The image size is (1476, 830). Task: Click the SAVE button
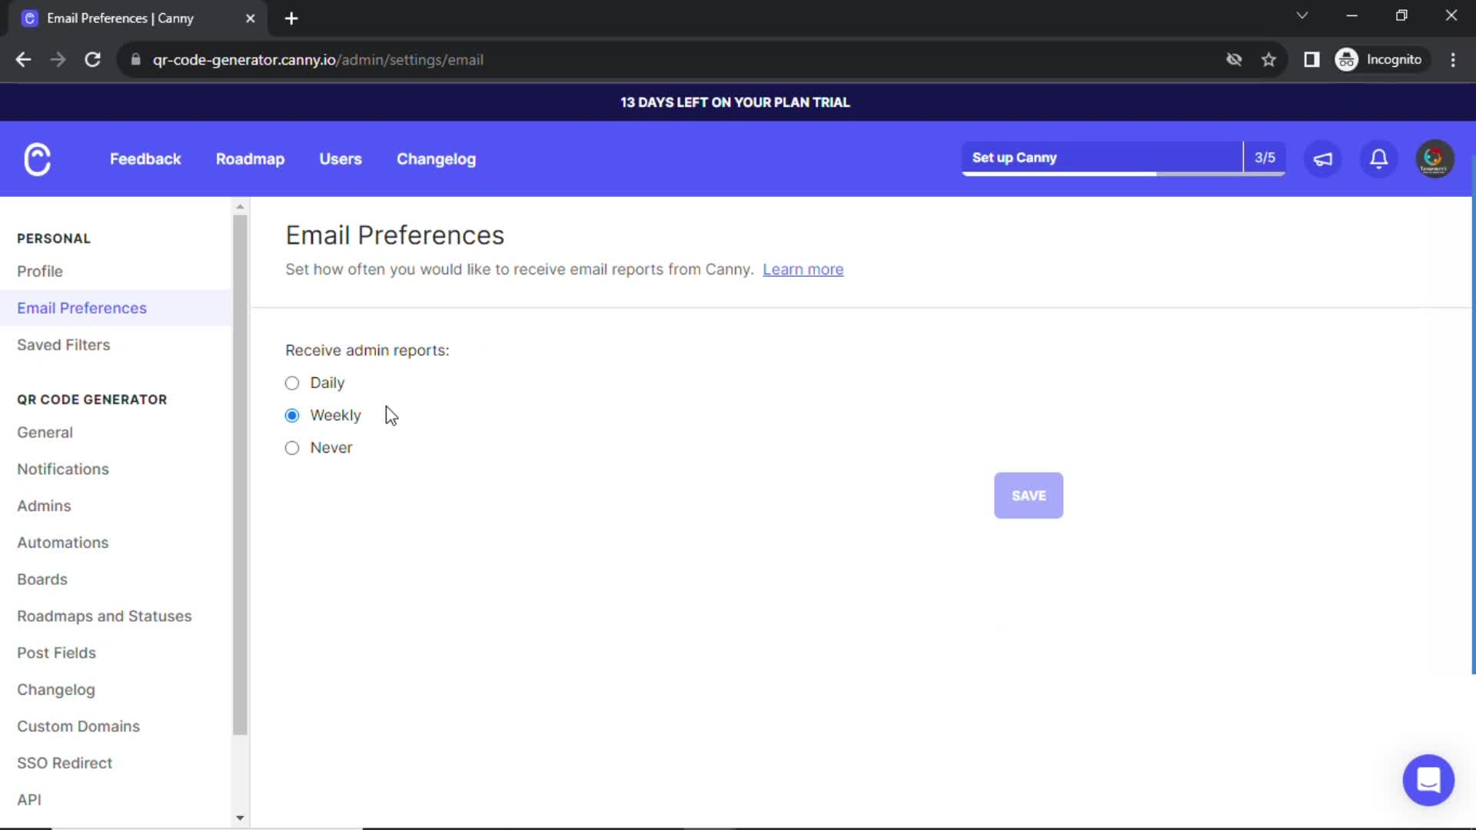click(x=1028, y=496)
